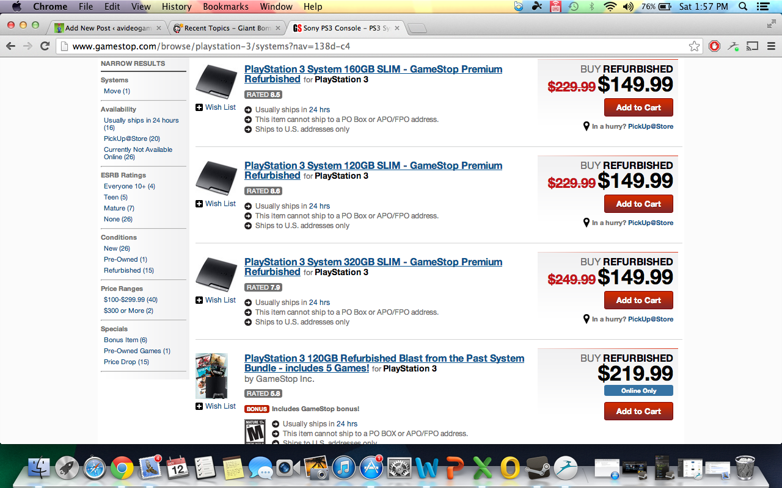Switch to the Recent Topics Giant Bomb tab
This screenshot has width=782, height=488.
click(x=227, y=28)
